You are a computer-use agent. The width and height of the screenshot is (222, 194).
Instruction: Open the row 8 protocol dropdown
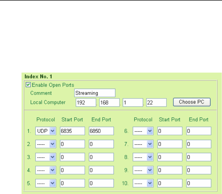(143, 157)
